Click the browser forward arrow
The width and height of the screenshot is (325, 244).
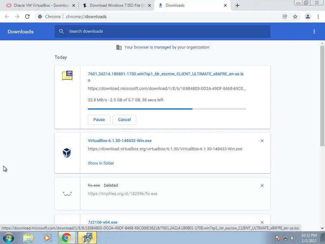click(17, 17)
